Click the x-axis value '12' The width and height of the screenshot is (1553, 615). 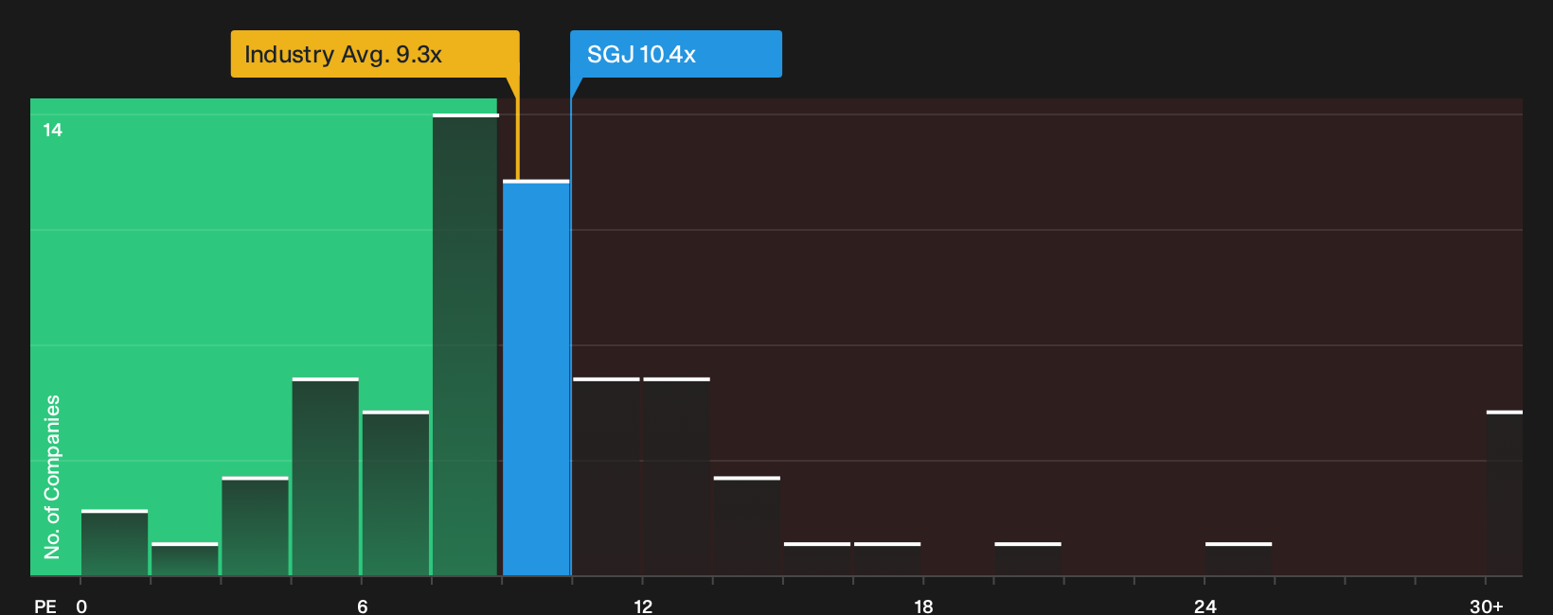pos(643,606)
